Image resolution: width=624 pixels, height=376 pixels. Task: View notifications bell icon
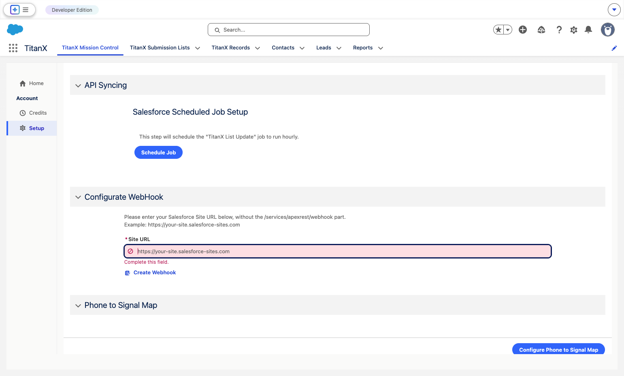coord(588,30)
